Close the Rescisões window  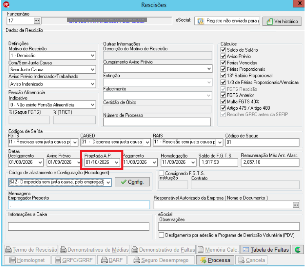[299, 4]
